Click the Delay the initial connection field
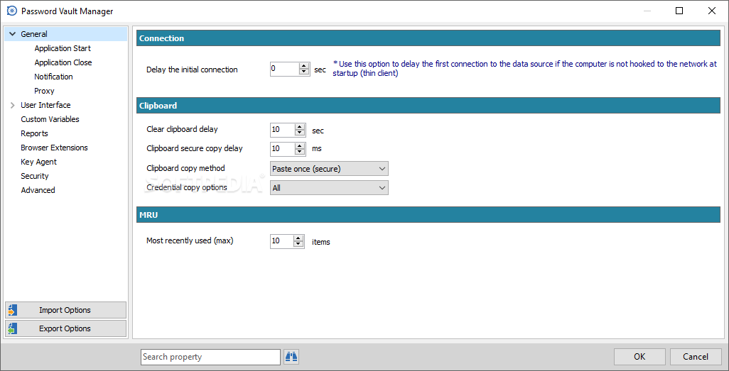The image size is (729, 371). pos(284,70)
